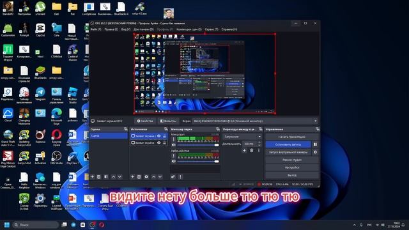Lock the Захват экрана source

[164, 143]
